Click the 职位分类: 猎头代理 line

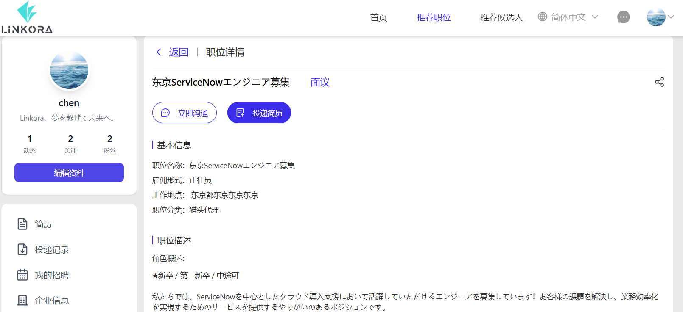point(186,210)
